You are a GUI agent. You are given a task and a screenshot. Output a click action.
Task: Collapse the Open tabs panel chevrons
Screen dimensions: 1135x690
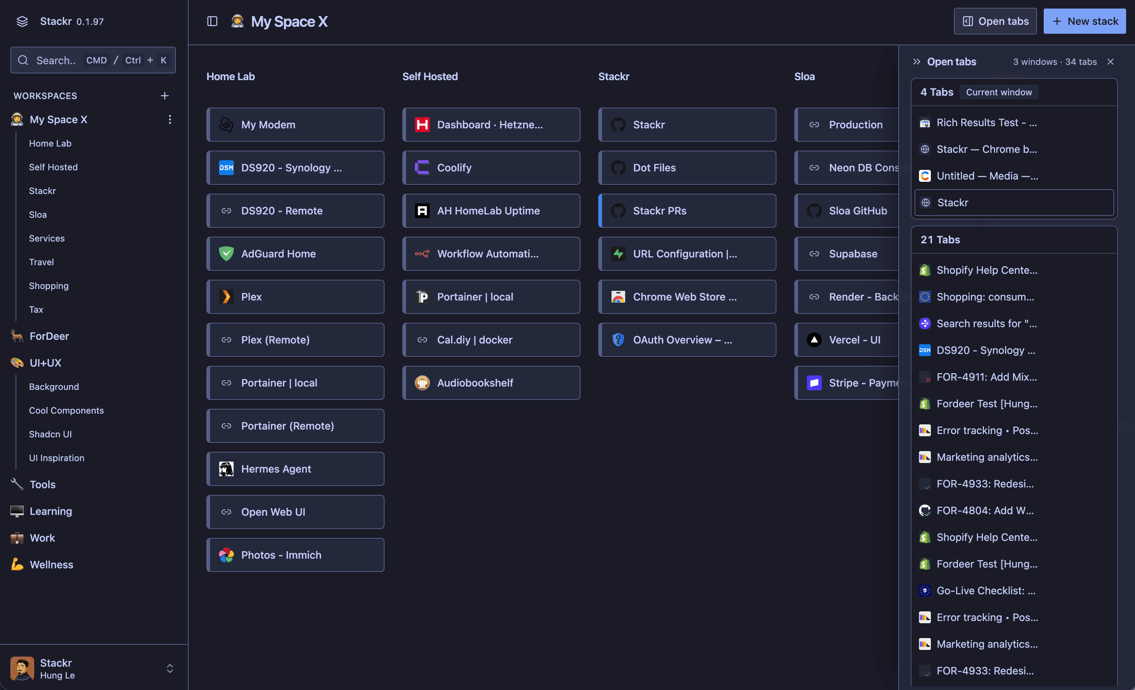917,62
